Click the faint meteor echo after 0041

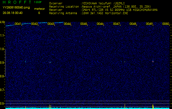pos(25,62)
